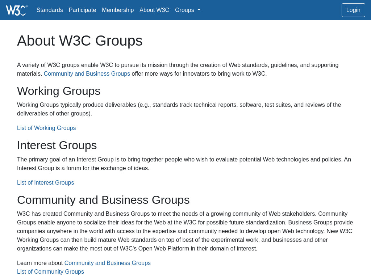Go to the Participate page

82,10
